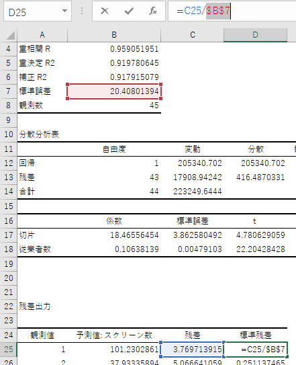Click 205340.702 in column D

[262, 163]
